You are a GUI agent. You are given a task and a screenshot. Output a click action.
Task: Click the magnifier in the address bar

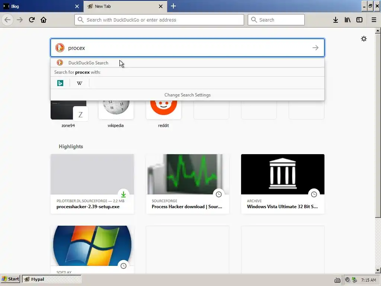point(81,20)
